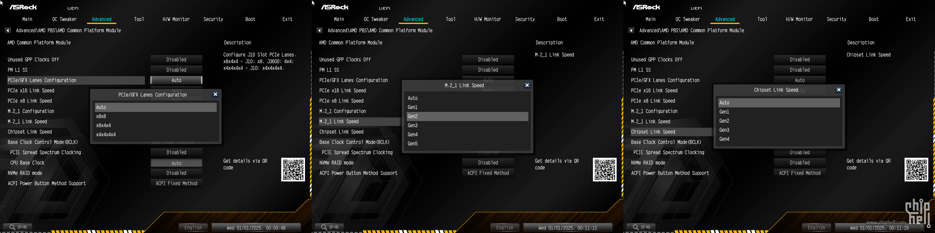Select M.2_1 Configuration row in middle panel
This screenshot has height=233, width=935.
tap(343, 111)
